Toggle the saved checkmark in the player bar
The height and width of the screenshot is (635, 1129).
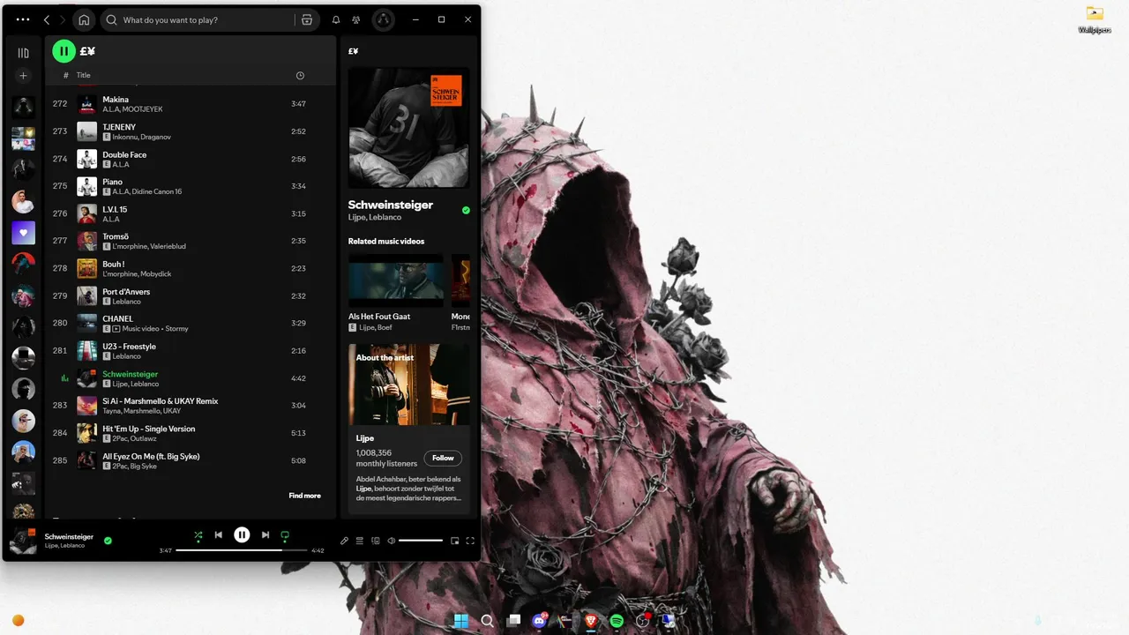(108, 540)
